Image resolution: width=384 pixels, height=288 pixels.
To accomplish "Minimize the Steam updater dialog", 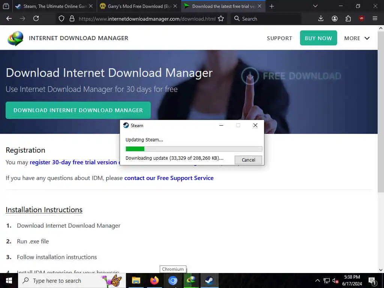I will click(x=221, y=125).
